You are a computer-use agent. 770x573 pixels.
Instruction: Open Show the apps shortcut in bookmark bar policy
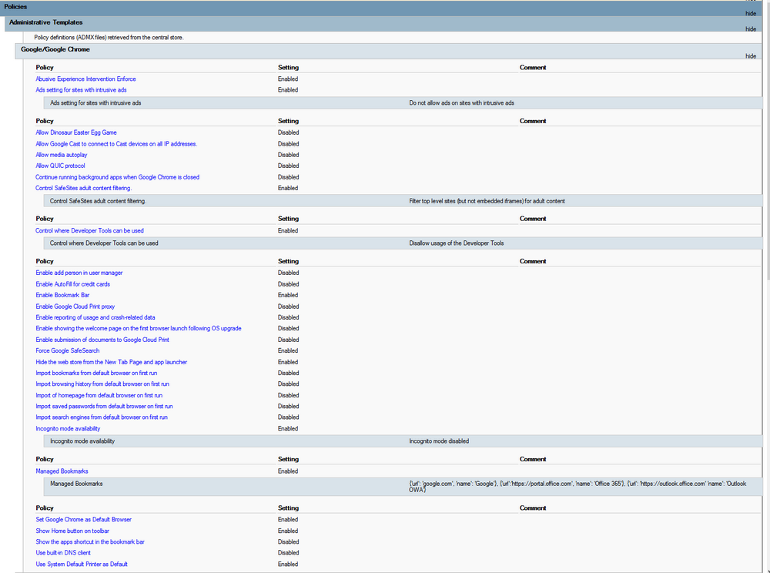[90, 541]
